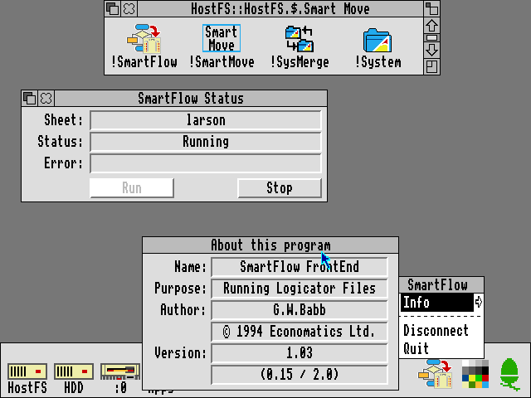Click the empty Error field
The width and height of the screenshot is (531, 398).
206,163
